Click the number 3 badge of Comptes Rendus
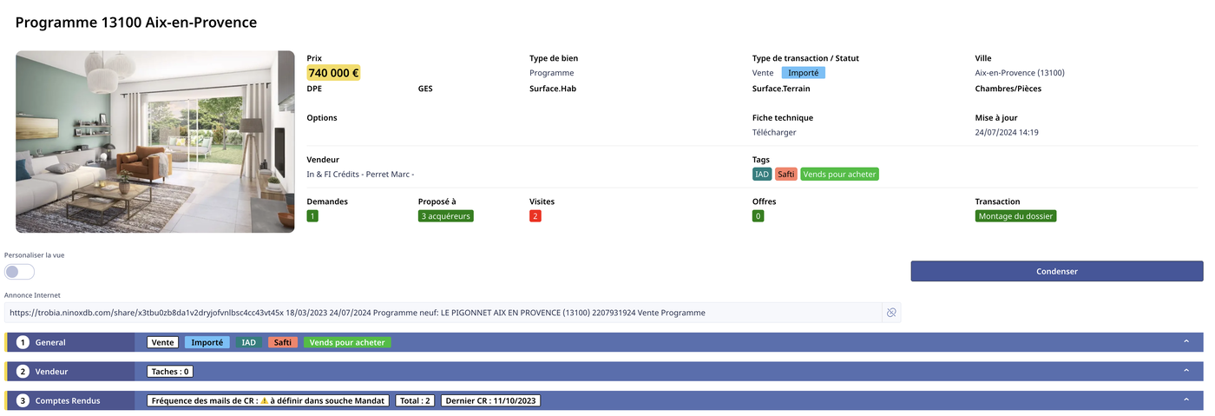 coord(23,400)
